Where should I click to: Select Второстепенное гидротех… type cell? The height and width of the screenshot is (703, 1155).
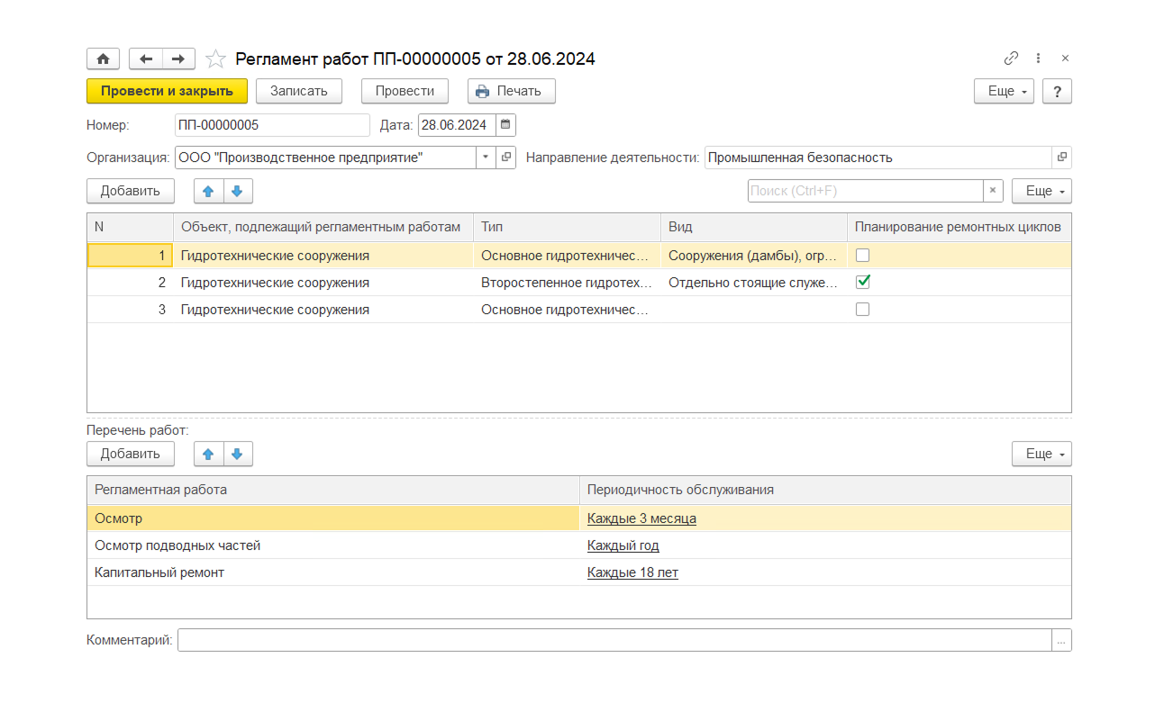tap(567, 283)
